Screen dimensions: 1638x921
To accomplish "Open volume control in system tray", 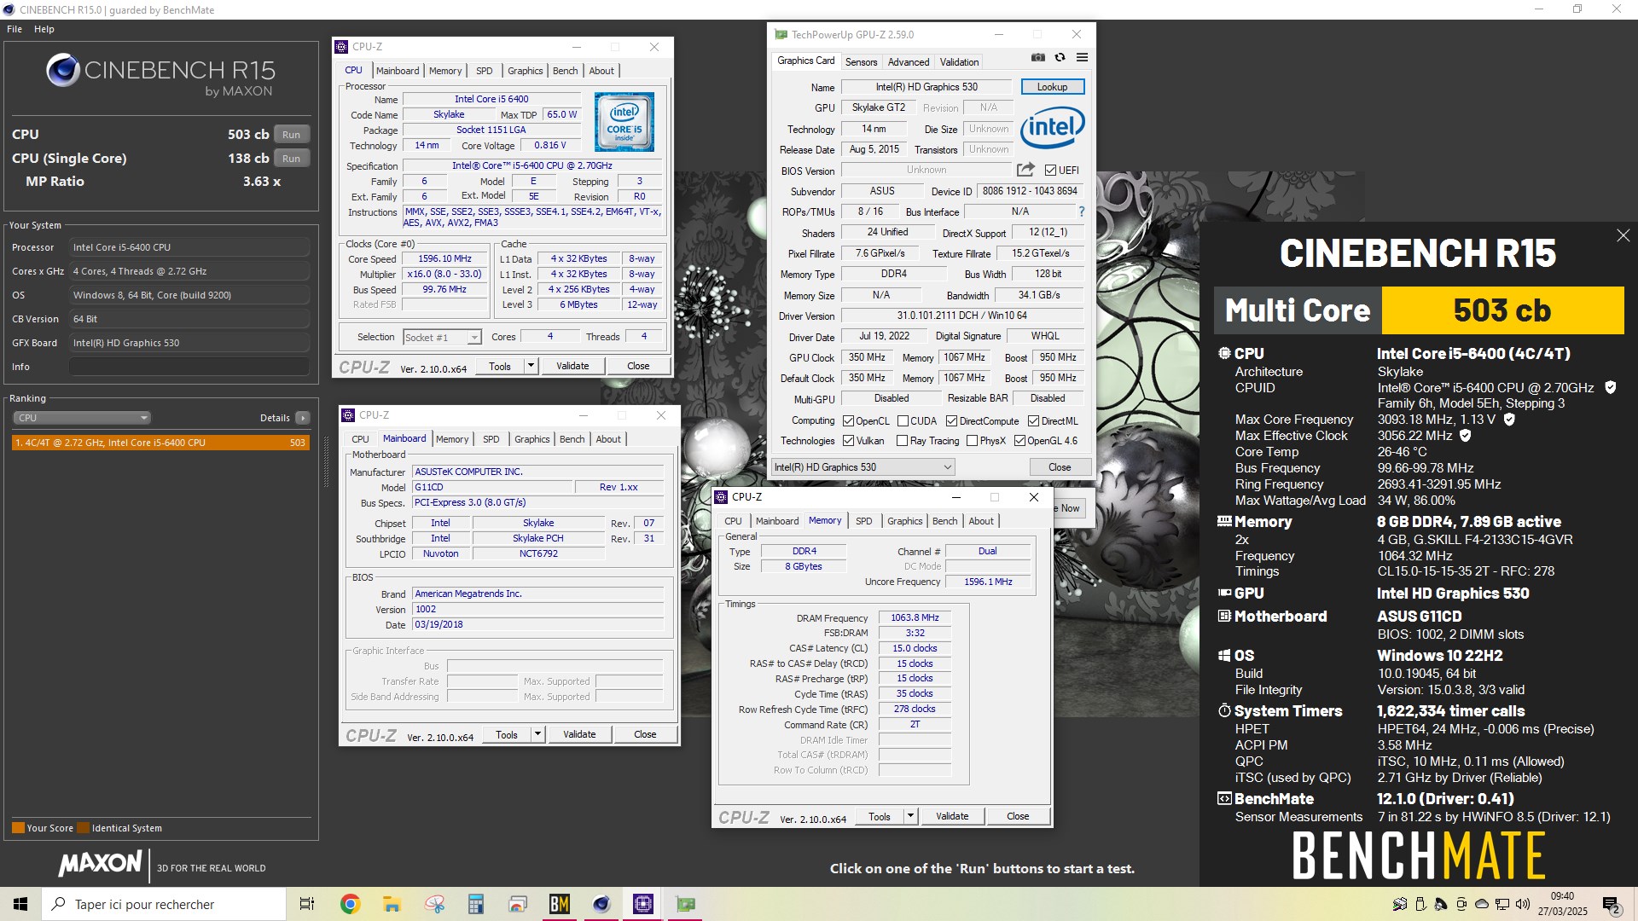I will coord(1523,904).
